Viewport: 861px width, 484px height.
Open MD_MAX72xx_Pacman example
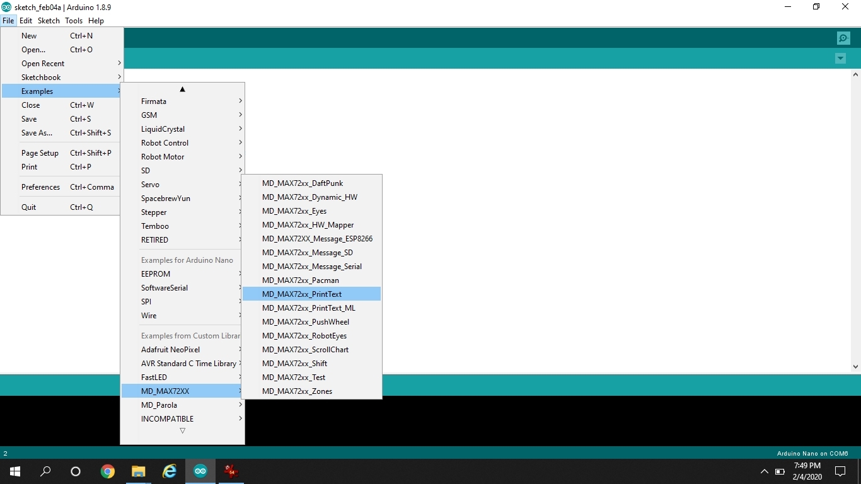[312, 280]
